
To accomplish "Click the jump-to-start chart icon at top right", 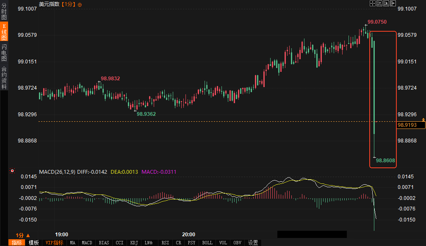I will tap(379, 3).
